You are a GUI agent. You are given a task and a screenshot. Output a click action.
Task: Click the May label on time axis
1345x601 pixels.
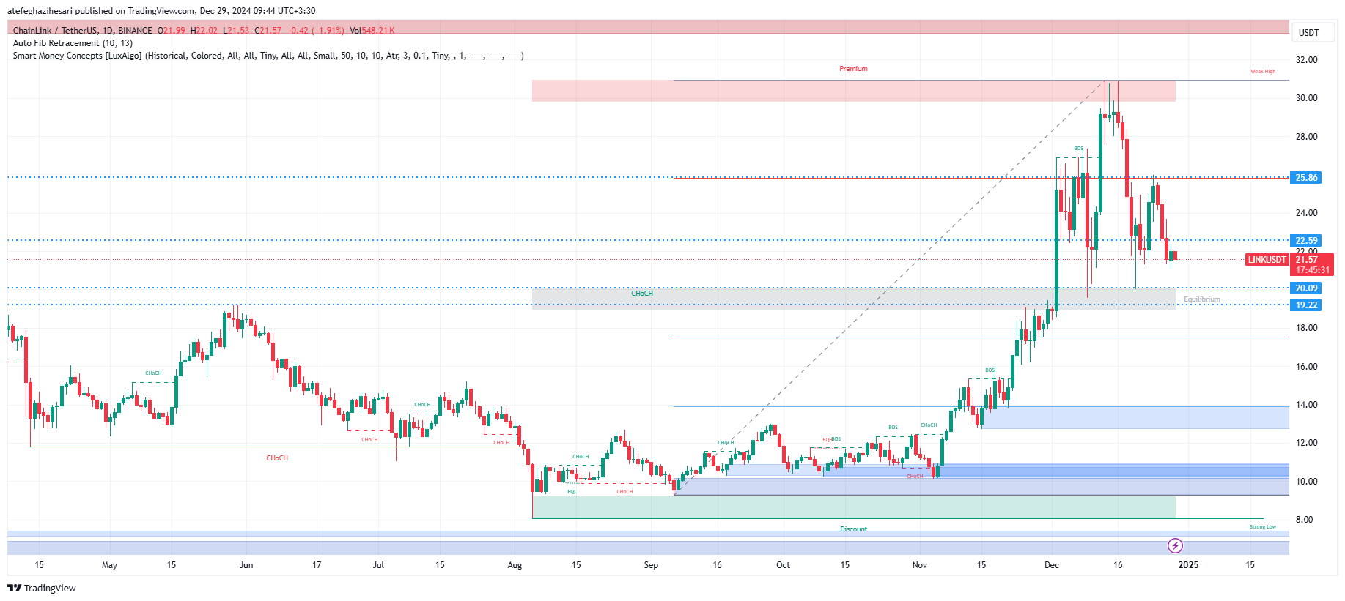(109, 565)
